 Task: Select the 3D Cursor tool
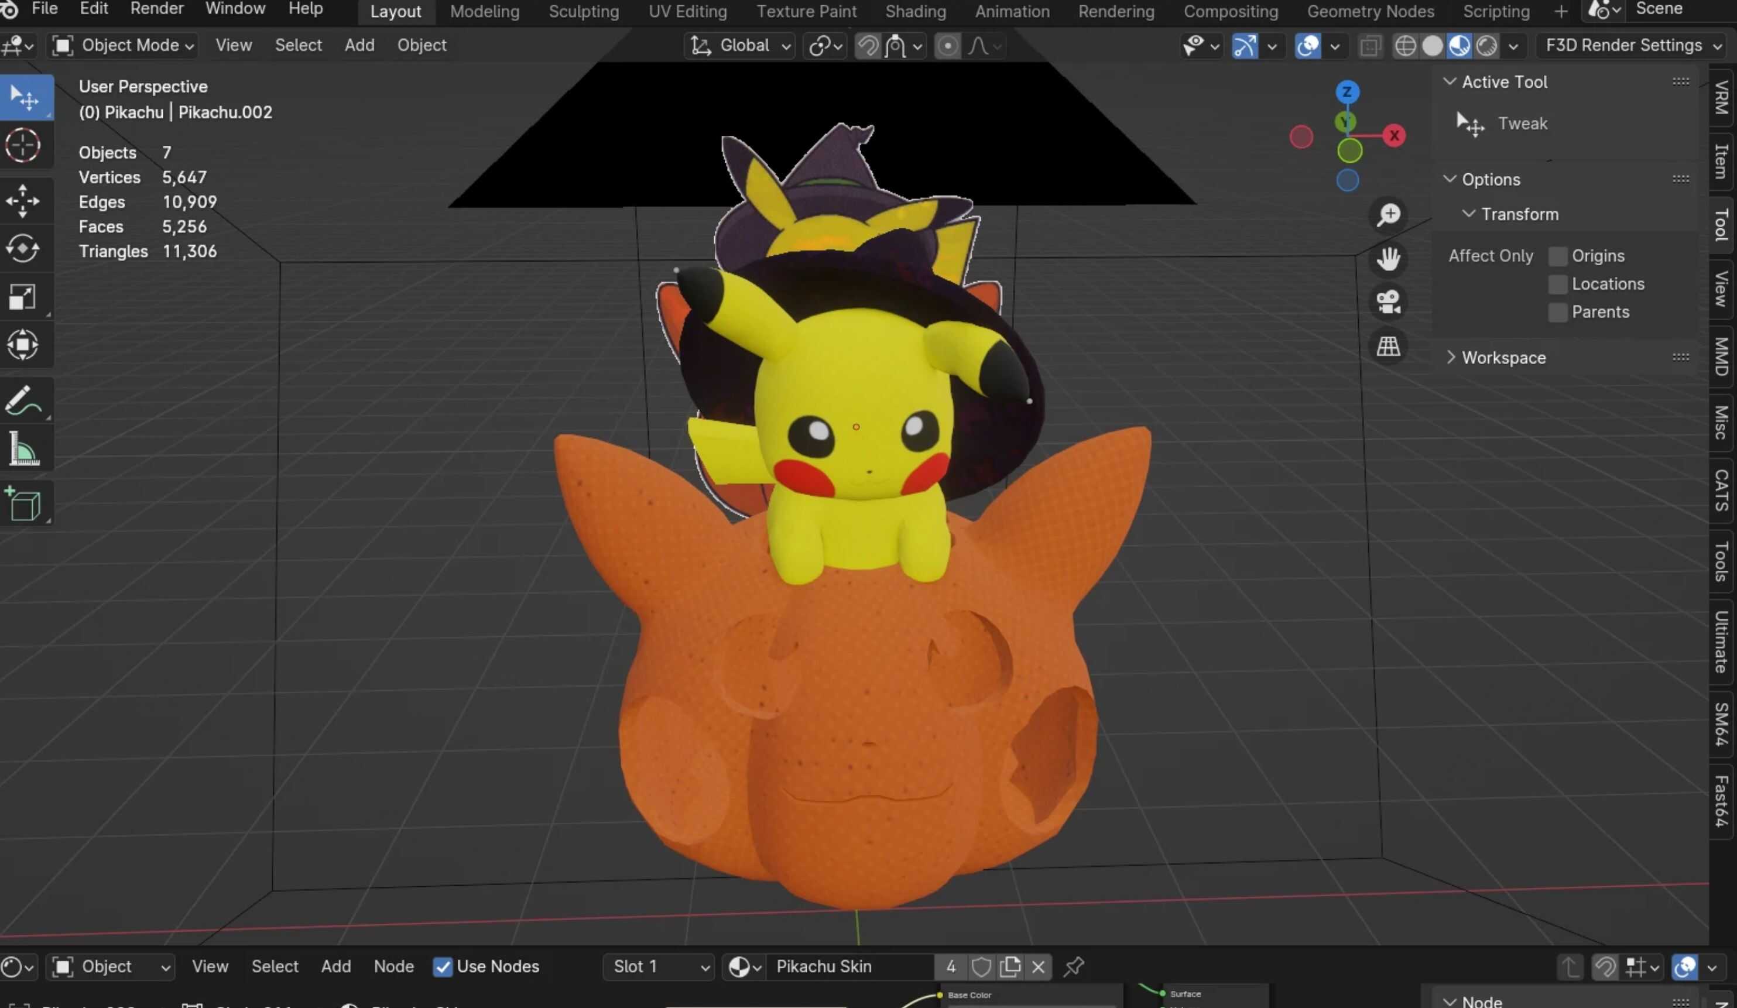[24, 146]
